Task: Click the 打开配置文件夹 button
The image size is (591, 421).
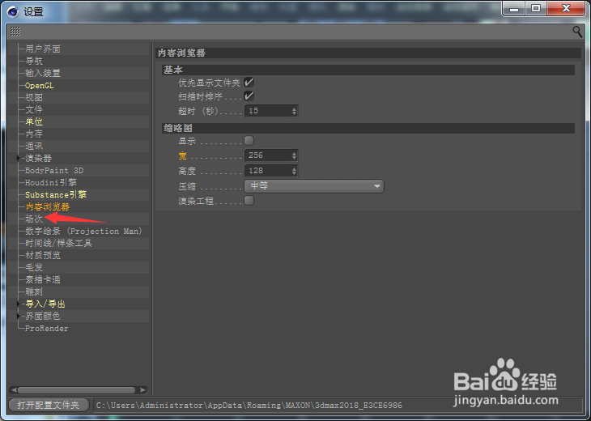Action: coord(49,405)
